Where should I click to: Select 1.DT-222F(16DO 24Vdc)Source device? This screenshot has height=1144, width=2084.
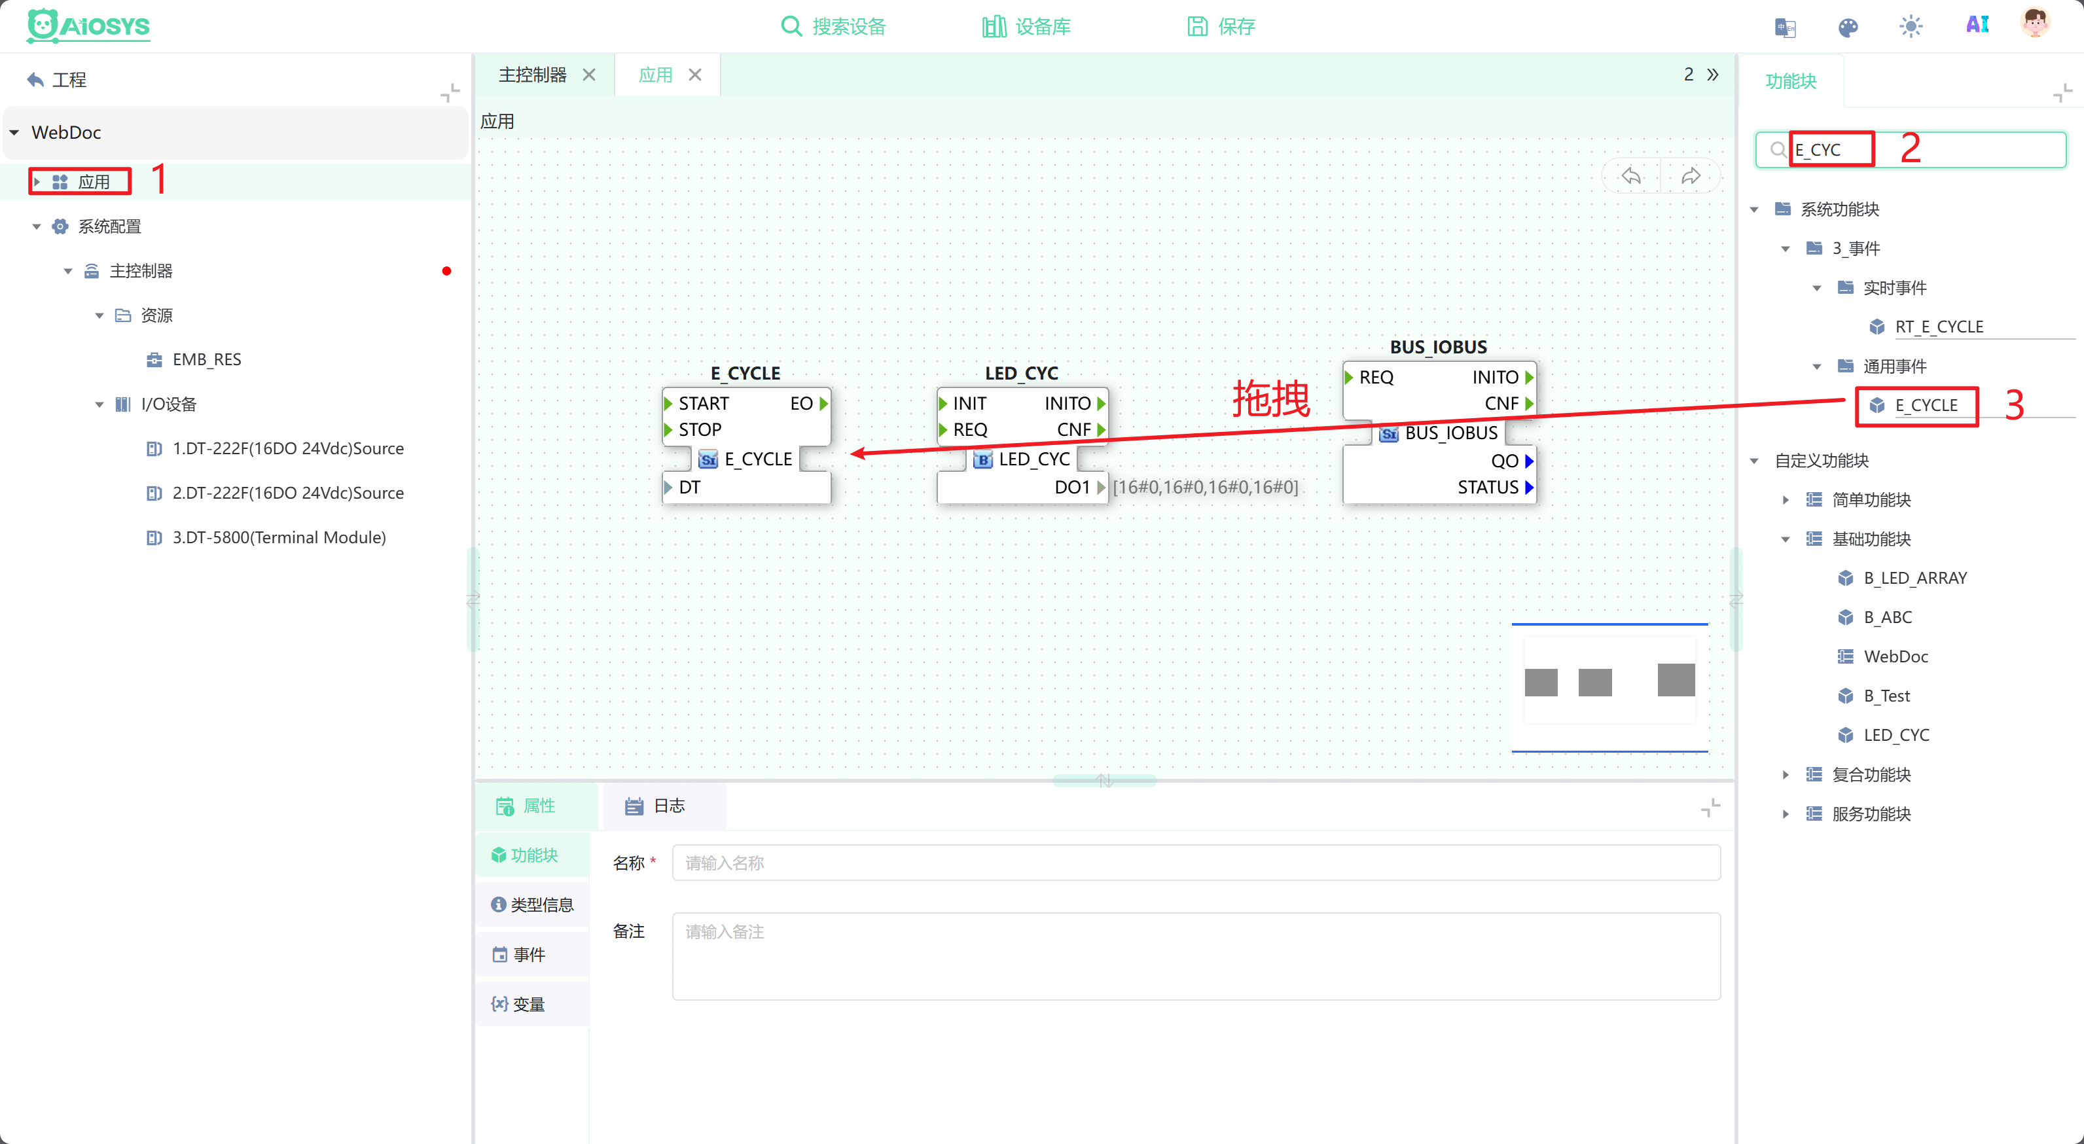[x=288, y=448]
